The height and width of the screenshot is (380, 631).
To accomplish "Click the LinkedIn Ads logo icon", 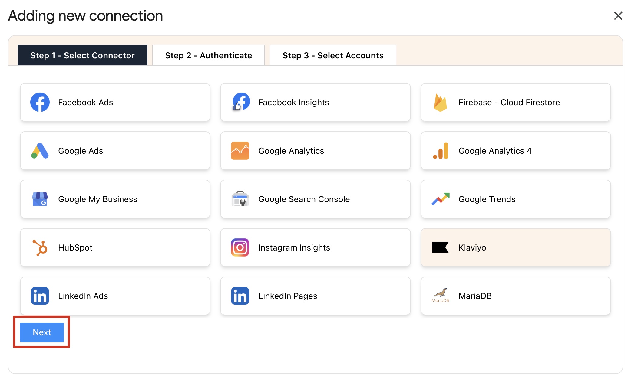I will click(40, 296).
